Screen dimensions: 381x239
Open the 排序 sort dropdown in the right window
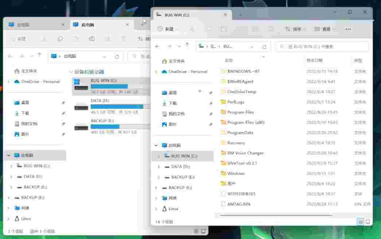(x=295, y=29)
